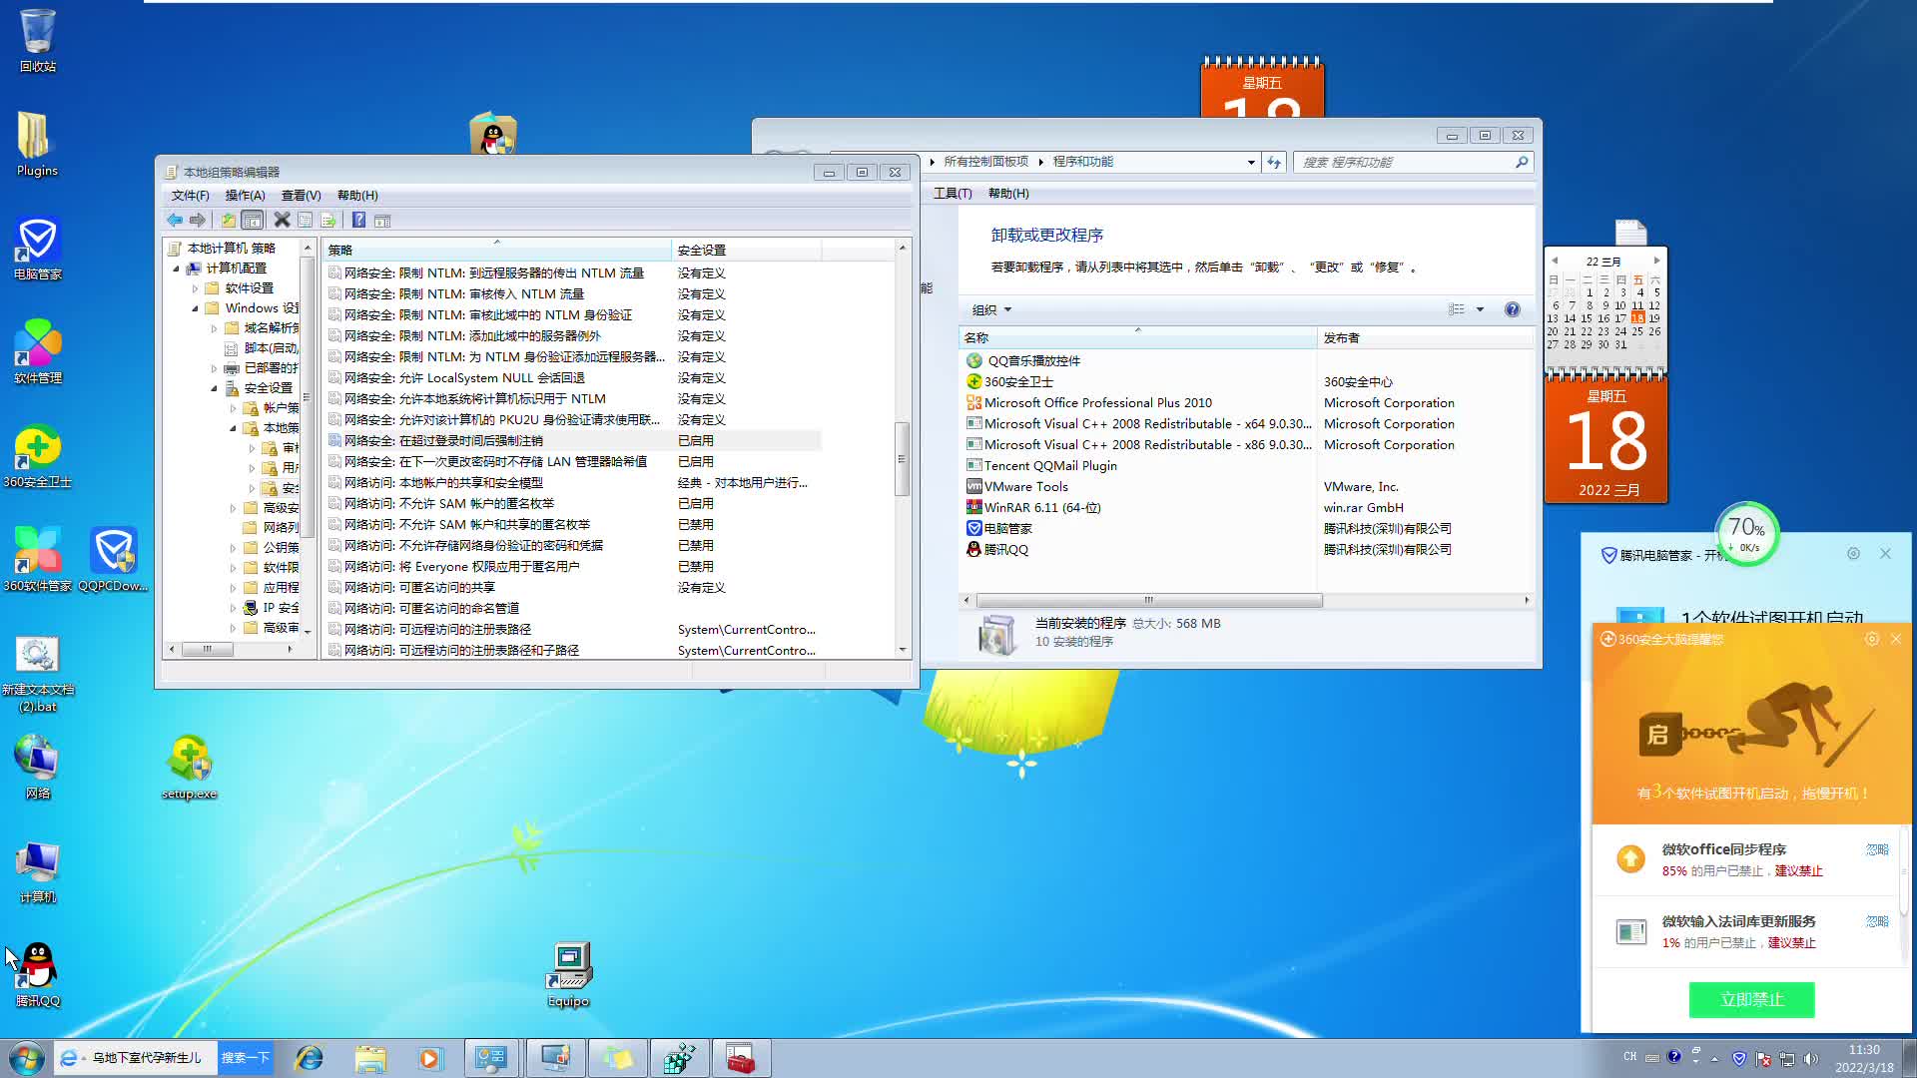Image resolution: width=1917 pixels, height=1078 pixels.
Task: Click the Up one level folder icon
Action: coord(229,220)
